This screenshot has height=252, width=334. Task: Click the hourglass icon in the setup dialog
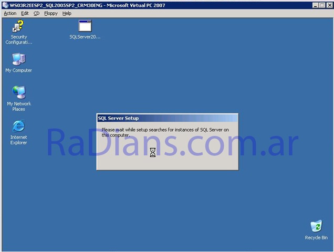coord(153,152)
